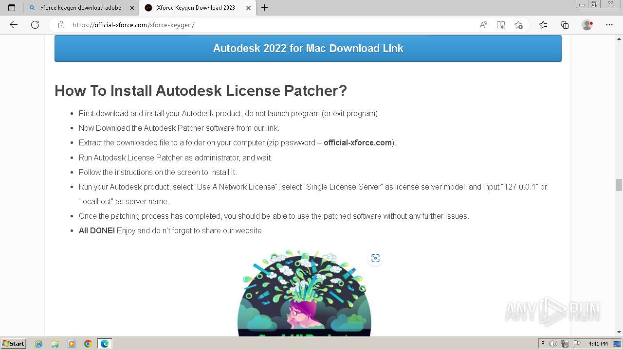The image size is (623, 350).
Task: Open the Favorites list
Action: point(543,25)
